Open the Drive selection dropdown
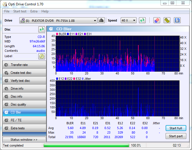Viewport: 192px width, 150px height. tap(58, 20)
